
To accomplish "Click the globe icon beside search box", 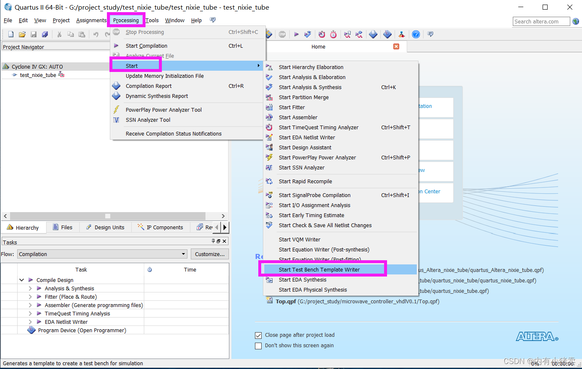I will 576,21.
